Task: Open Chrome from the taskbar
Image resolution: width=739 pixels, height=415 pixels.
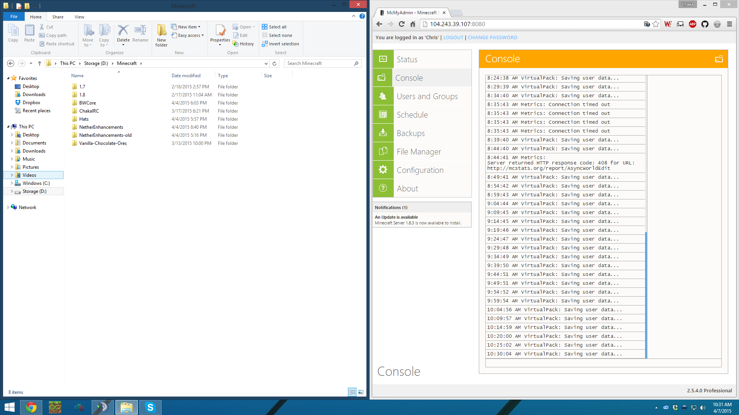Action: [31, 407]
